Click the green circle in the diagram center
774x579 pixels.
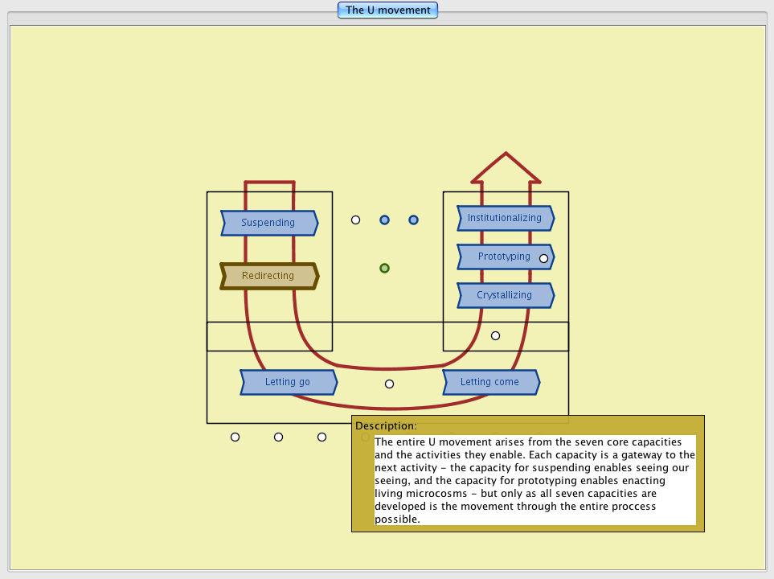pos(384,268)
